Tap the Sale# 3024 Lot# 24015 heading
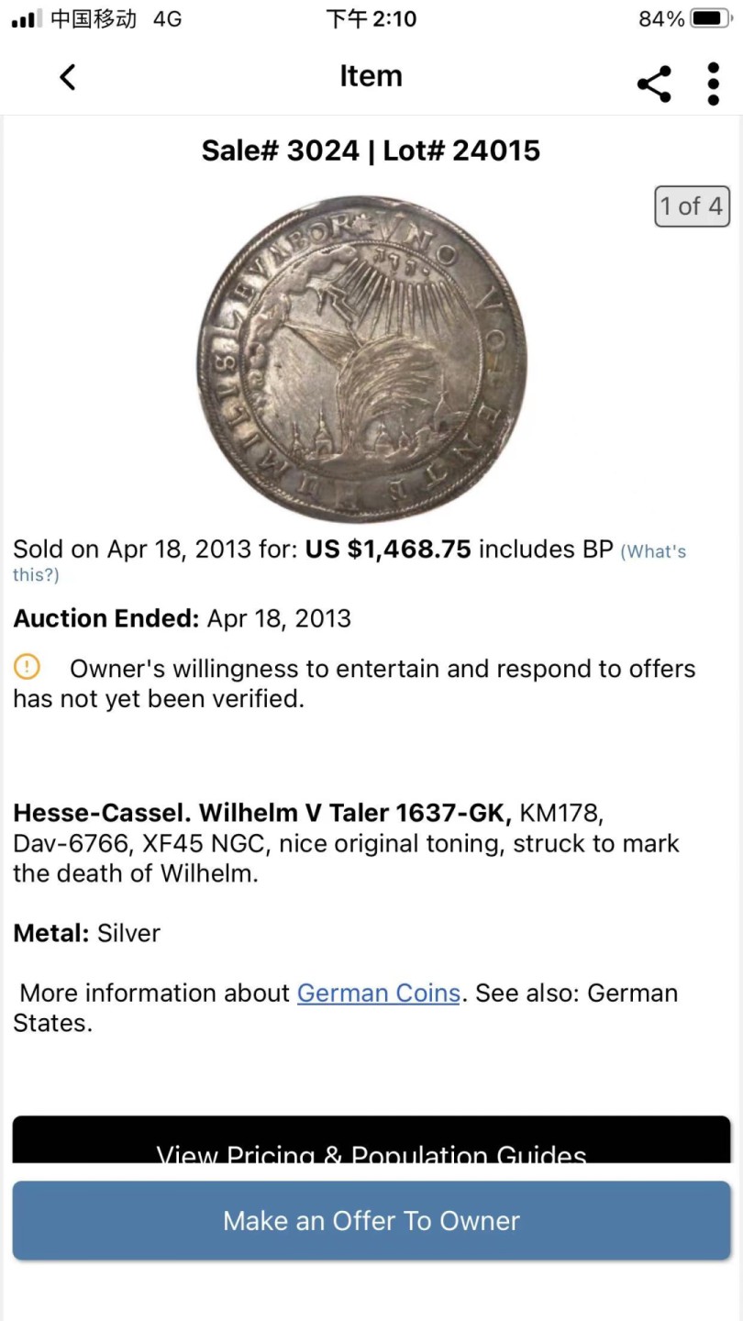Viewport: 743px width, 1321px height. [x=371, y=150]
